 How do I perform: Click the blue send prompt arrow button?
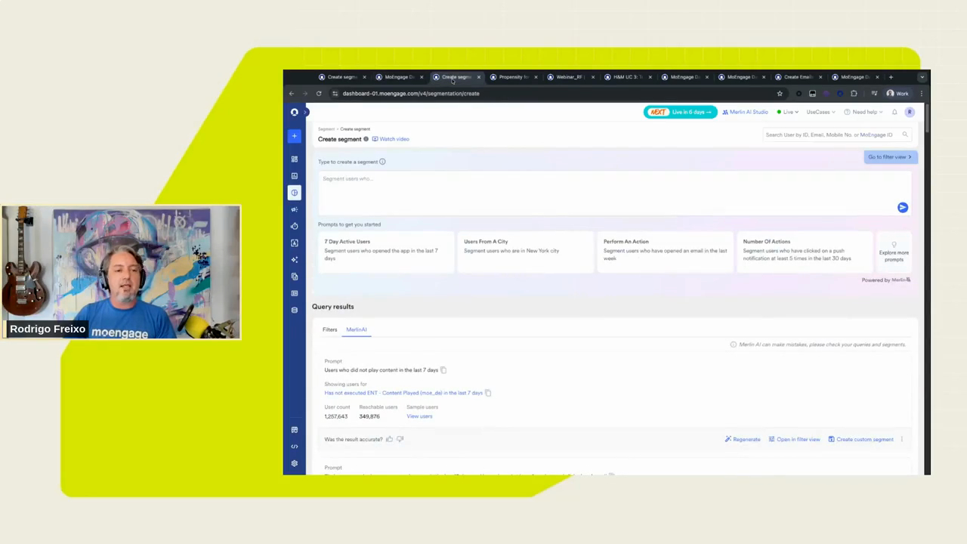pos(903,208)
